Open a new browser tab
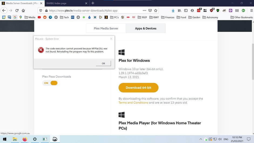Image resolution: width=254 pixels, height=143 pixels. coord(93,3)
